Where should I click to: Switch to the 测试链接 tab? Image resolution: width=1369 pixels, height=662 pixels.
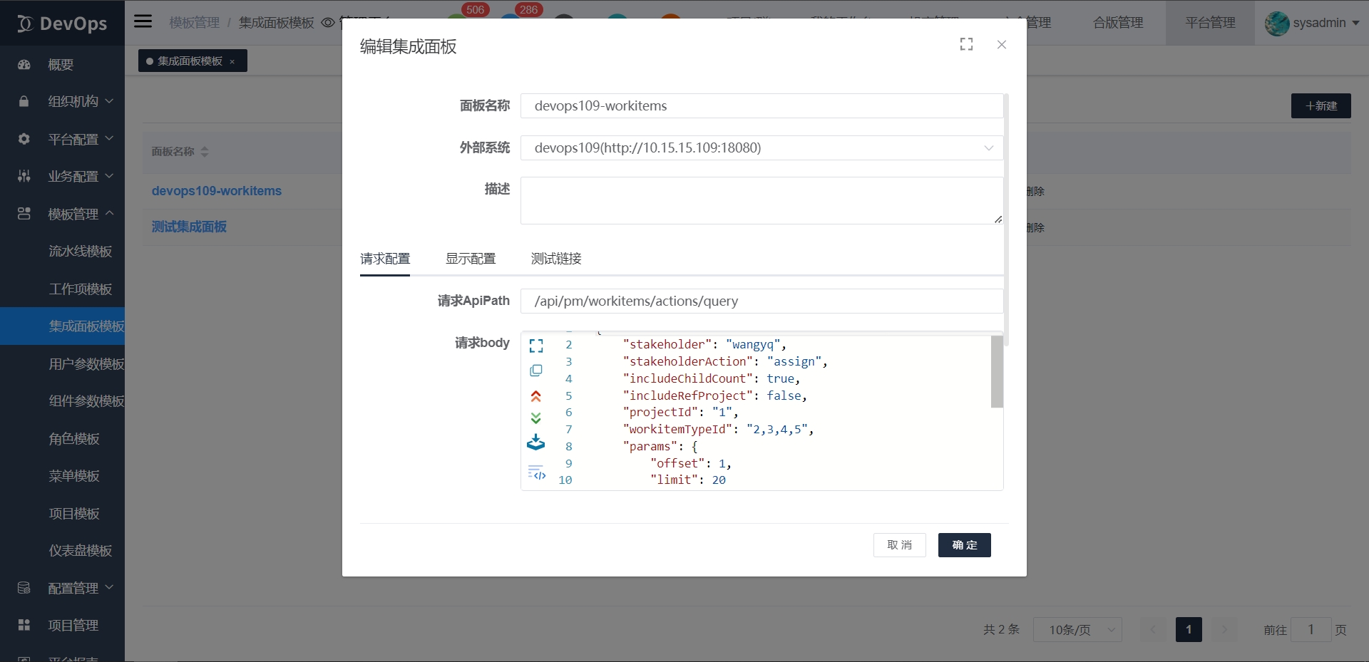[x=556, y=259]
